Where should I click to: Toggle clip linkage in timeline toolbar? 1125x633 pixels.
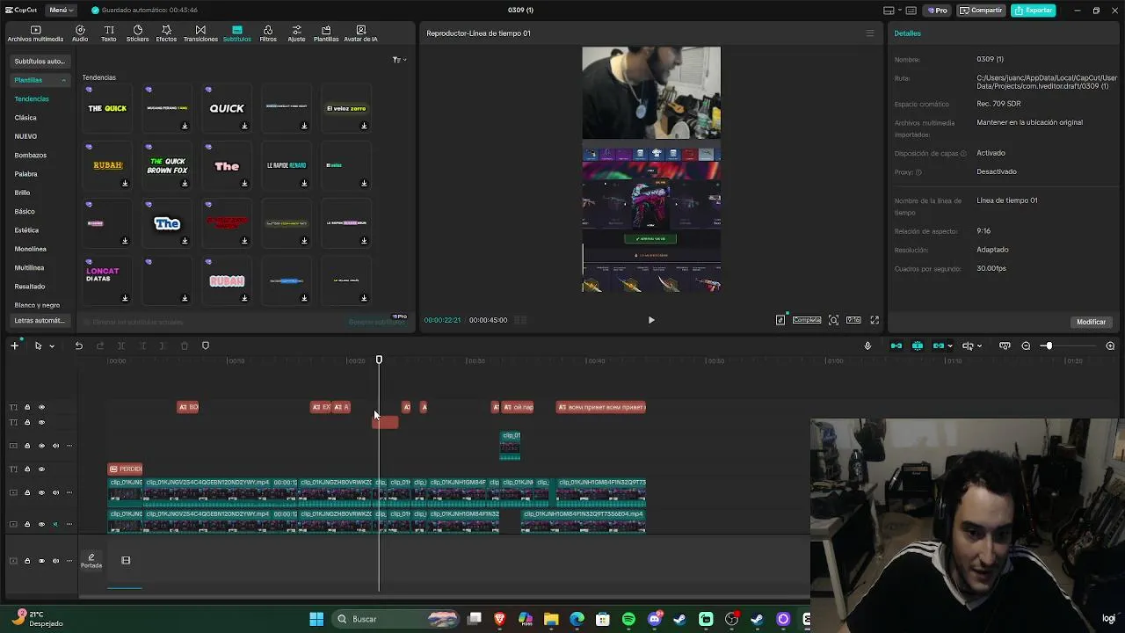939,346
